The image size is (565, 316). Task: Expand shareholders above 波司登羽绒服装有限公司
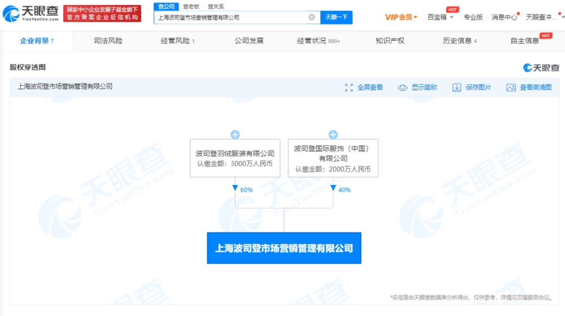coord(235,135)
